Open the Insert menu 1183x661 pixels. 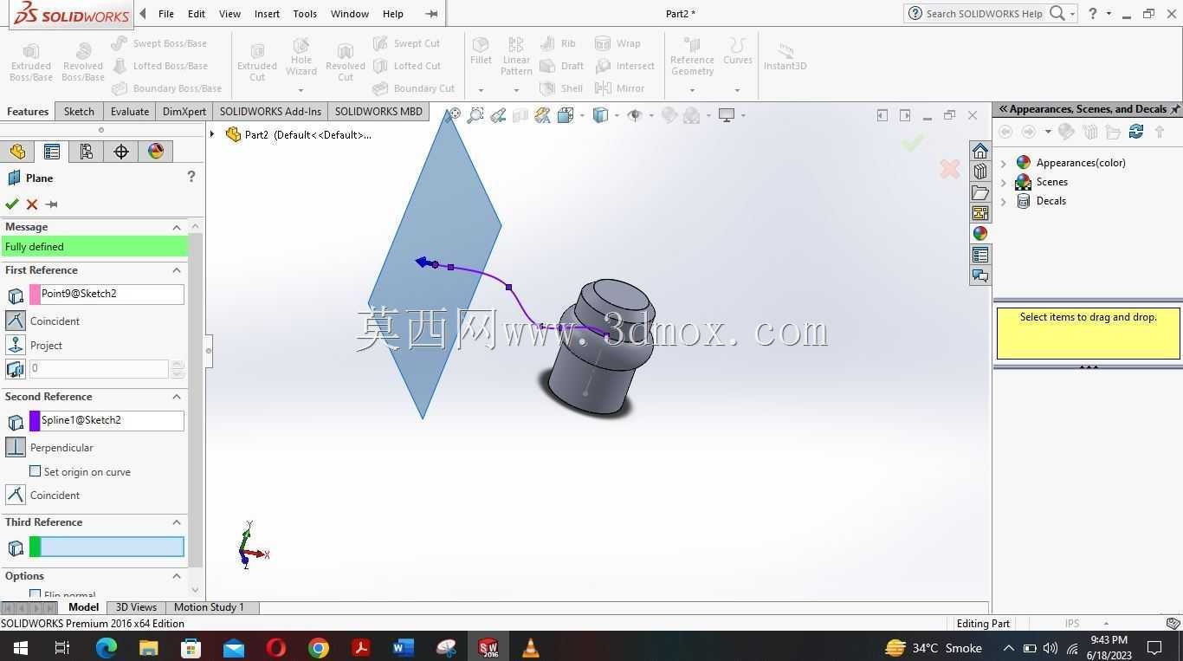267,14
